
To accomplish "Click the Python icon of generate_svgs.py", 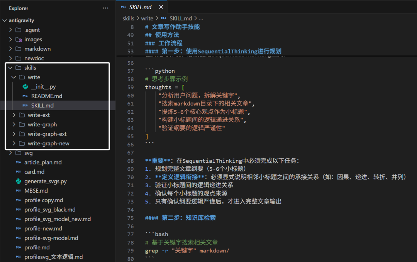I will pyautogui.click(x=19, y=181).
